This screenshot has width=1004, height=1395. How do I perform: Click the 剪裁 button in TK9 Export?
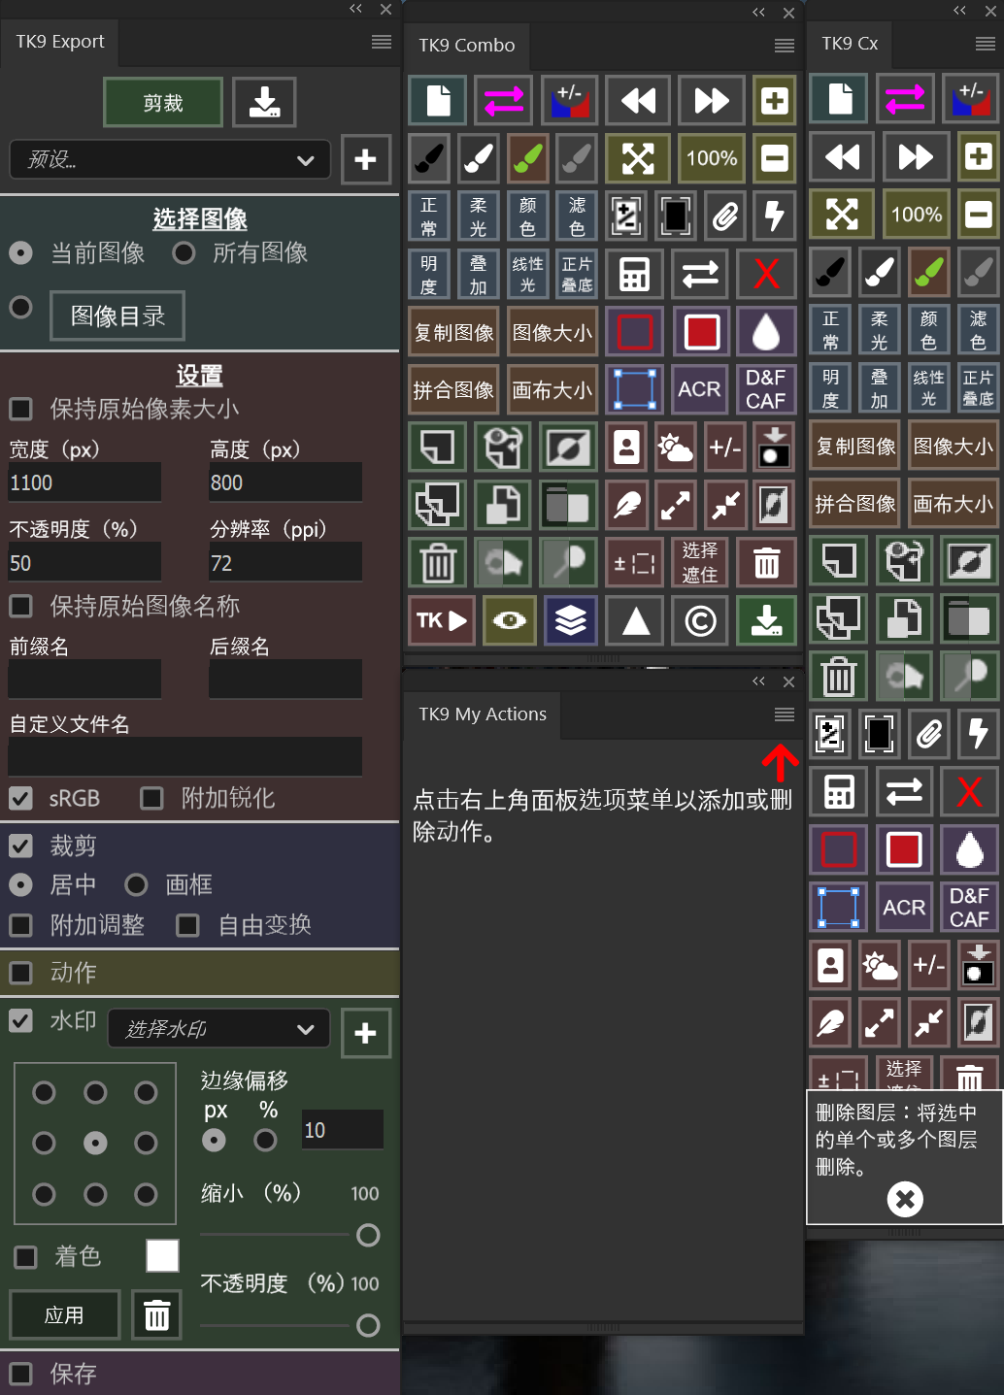pyautogui.click(x=162, y=102)
